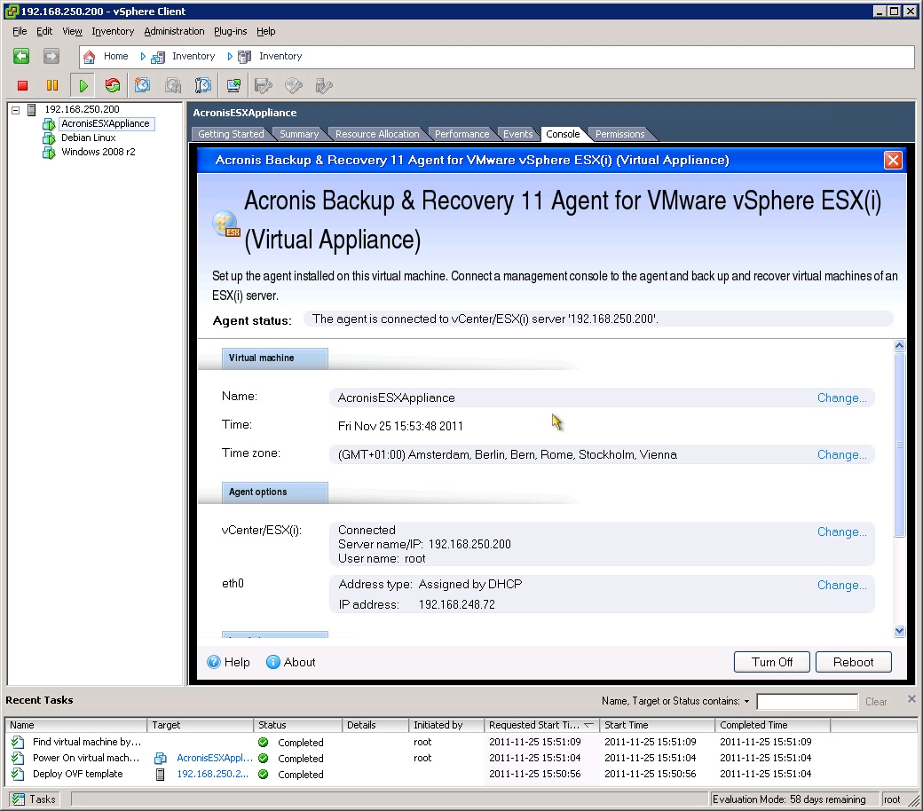The height and width of the screenshot is (811, 923).
Task: Switch to the Getting Started tab
Action: click(231, 134)
